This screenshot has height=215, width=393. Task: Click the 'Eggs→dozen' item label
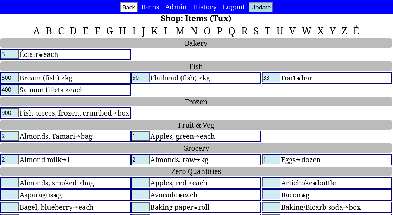pos(301,160)
